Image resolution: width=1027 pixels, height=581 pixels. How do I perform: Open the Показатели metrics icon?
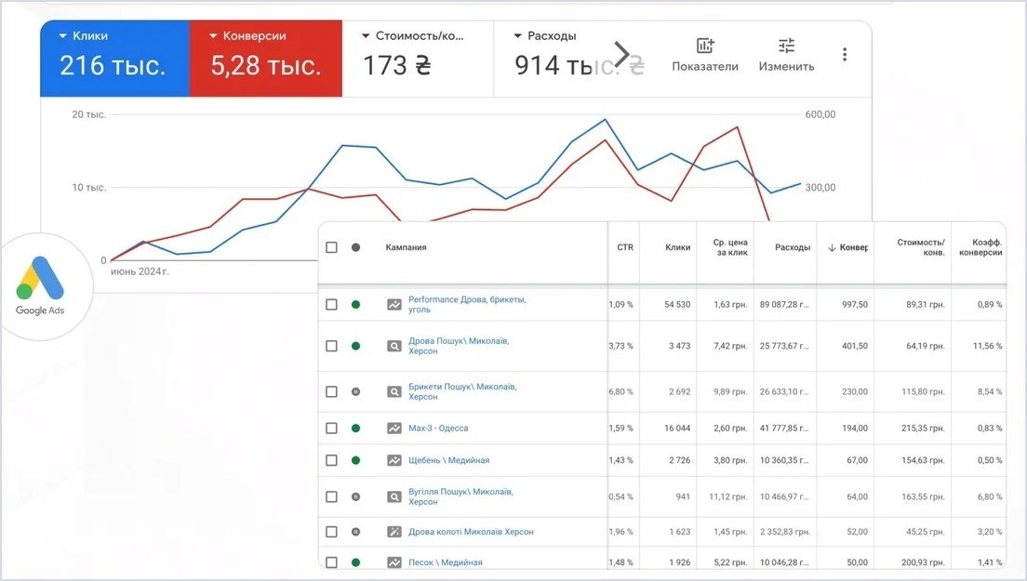click(705, 46)
